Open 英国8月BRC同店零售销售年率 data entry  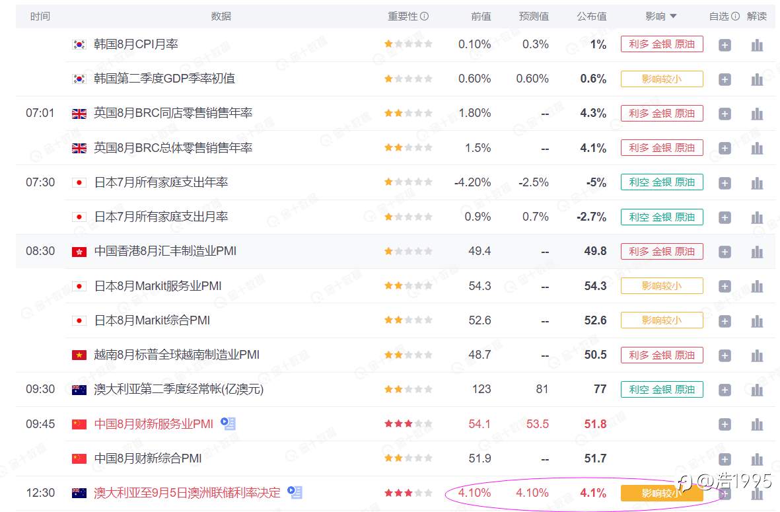click(x=173, y=113)
